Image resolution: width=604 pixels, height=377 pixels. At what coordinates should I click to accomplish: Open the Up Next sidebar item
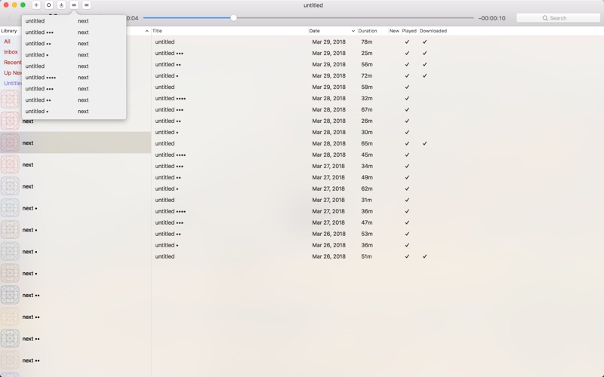(x=12, y=72)
